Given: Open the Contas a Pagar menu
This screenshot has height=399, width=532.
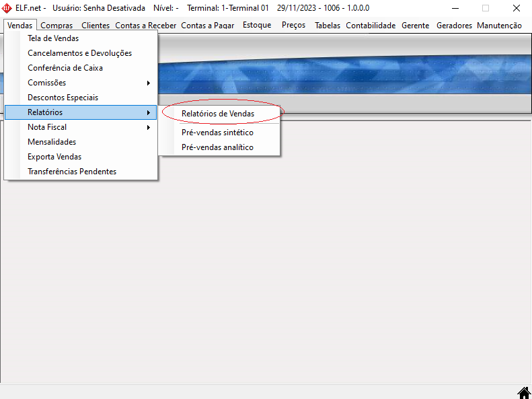Looking at the screenshot, I should [208, 26].
